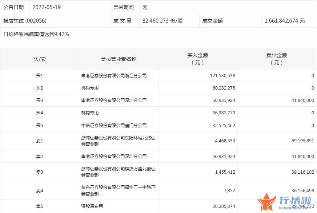This screenshot has height=213, width=317.
Task: Select the 买3 row label
Action: [40, 100]
